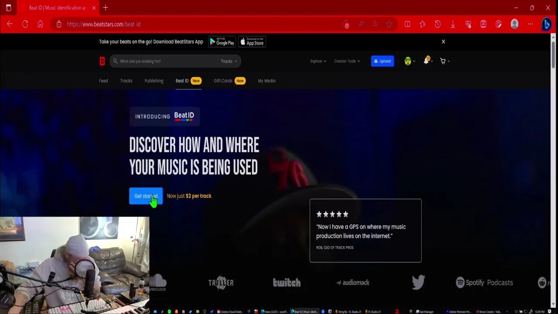Close the Beat ID browser tab
The width and height of the screenshot is (558, 314).
pos(94,8)
